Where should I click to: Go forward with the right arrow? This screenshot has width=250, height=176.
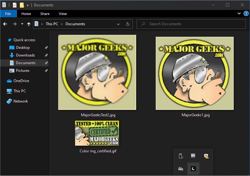(x=15, y=24)
